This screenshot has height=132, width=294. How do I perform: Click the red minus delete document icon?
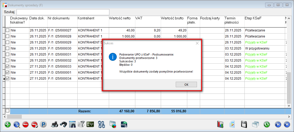(25, 125)
